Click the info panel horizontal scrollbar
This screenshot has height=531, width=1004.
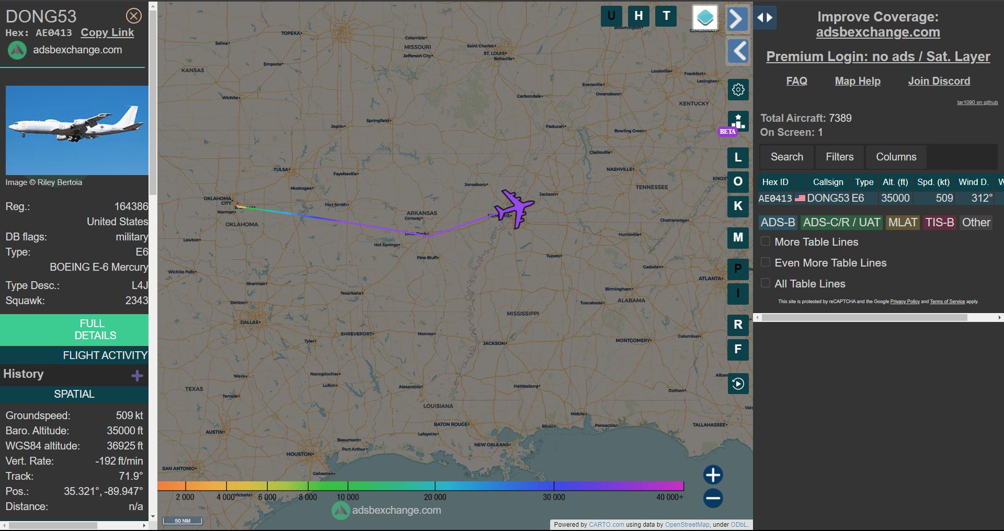click(x=53, y=525)
